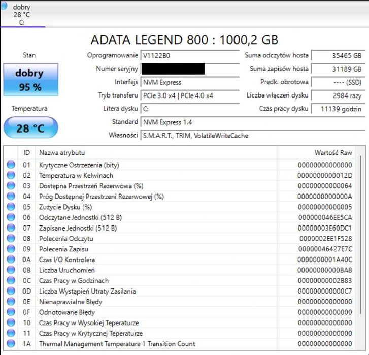Select row Czas Pracy w Wysokiej Teperaturze
Screen dimensions: 369x355
[x=179, y=322]
